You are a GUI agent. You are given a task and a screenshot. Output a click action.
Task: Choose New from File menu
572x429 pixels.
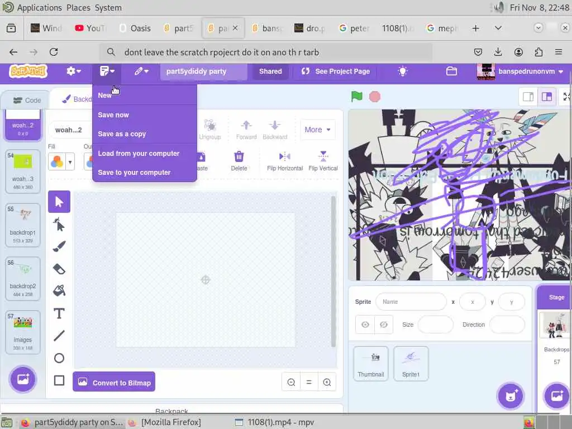(145, 95)
